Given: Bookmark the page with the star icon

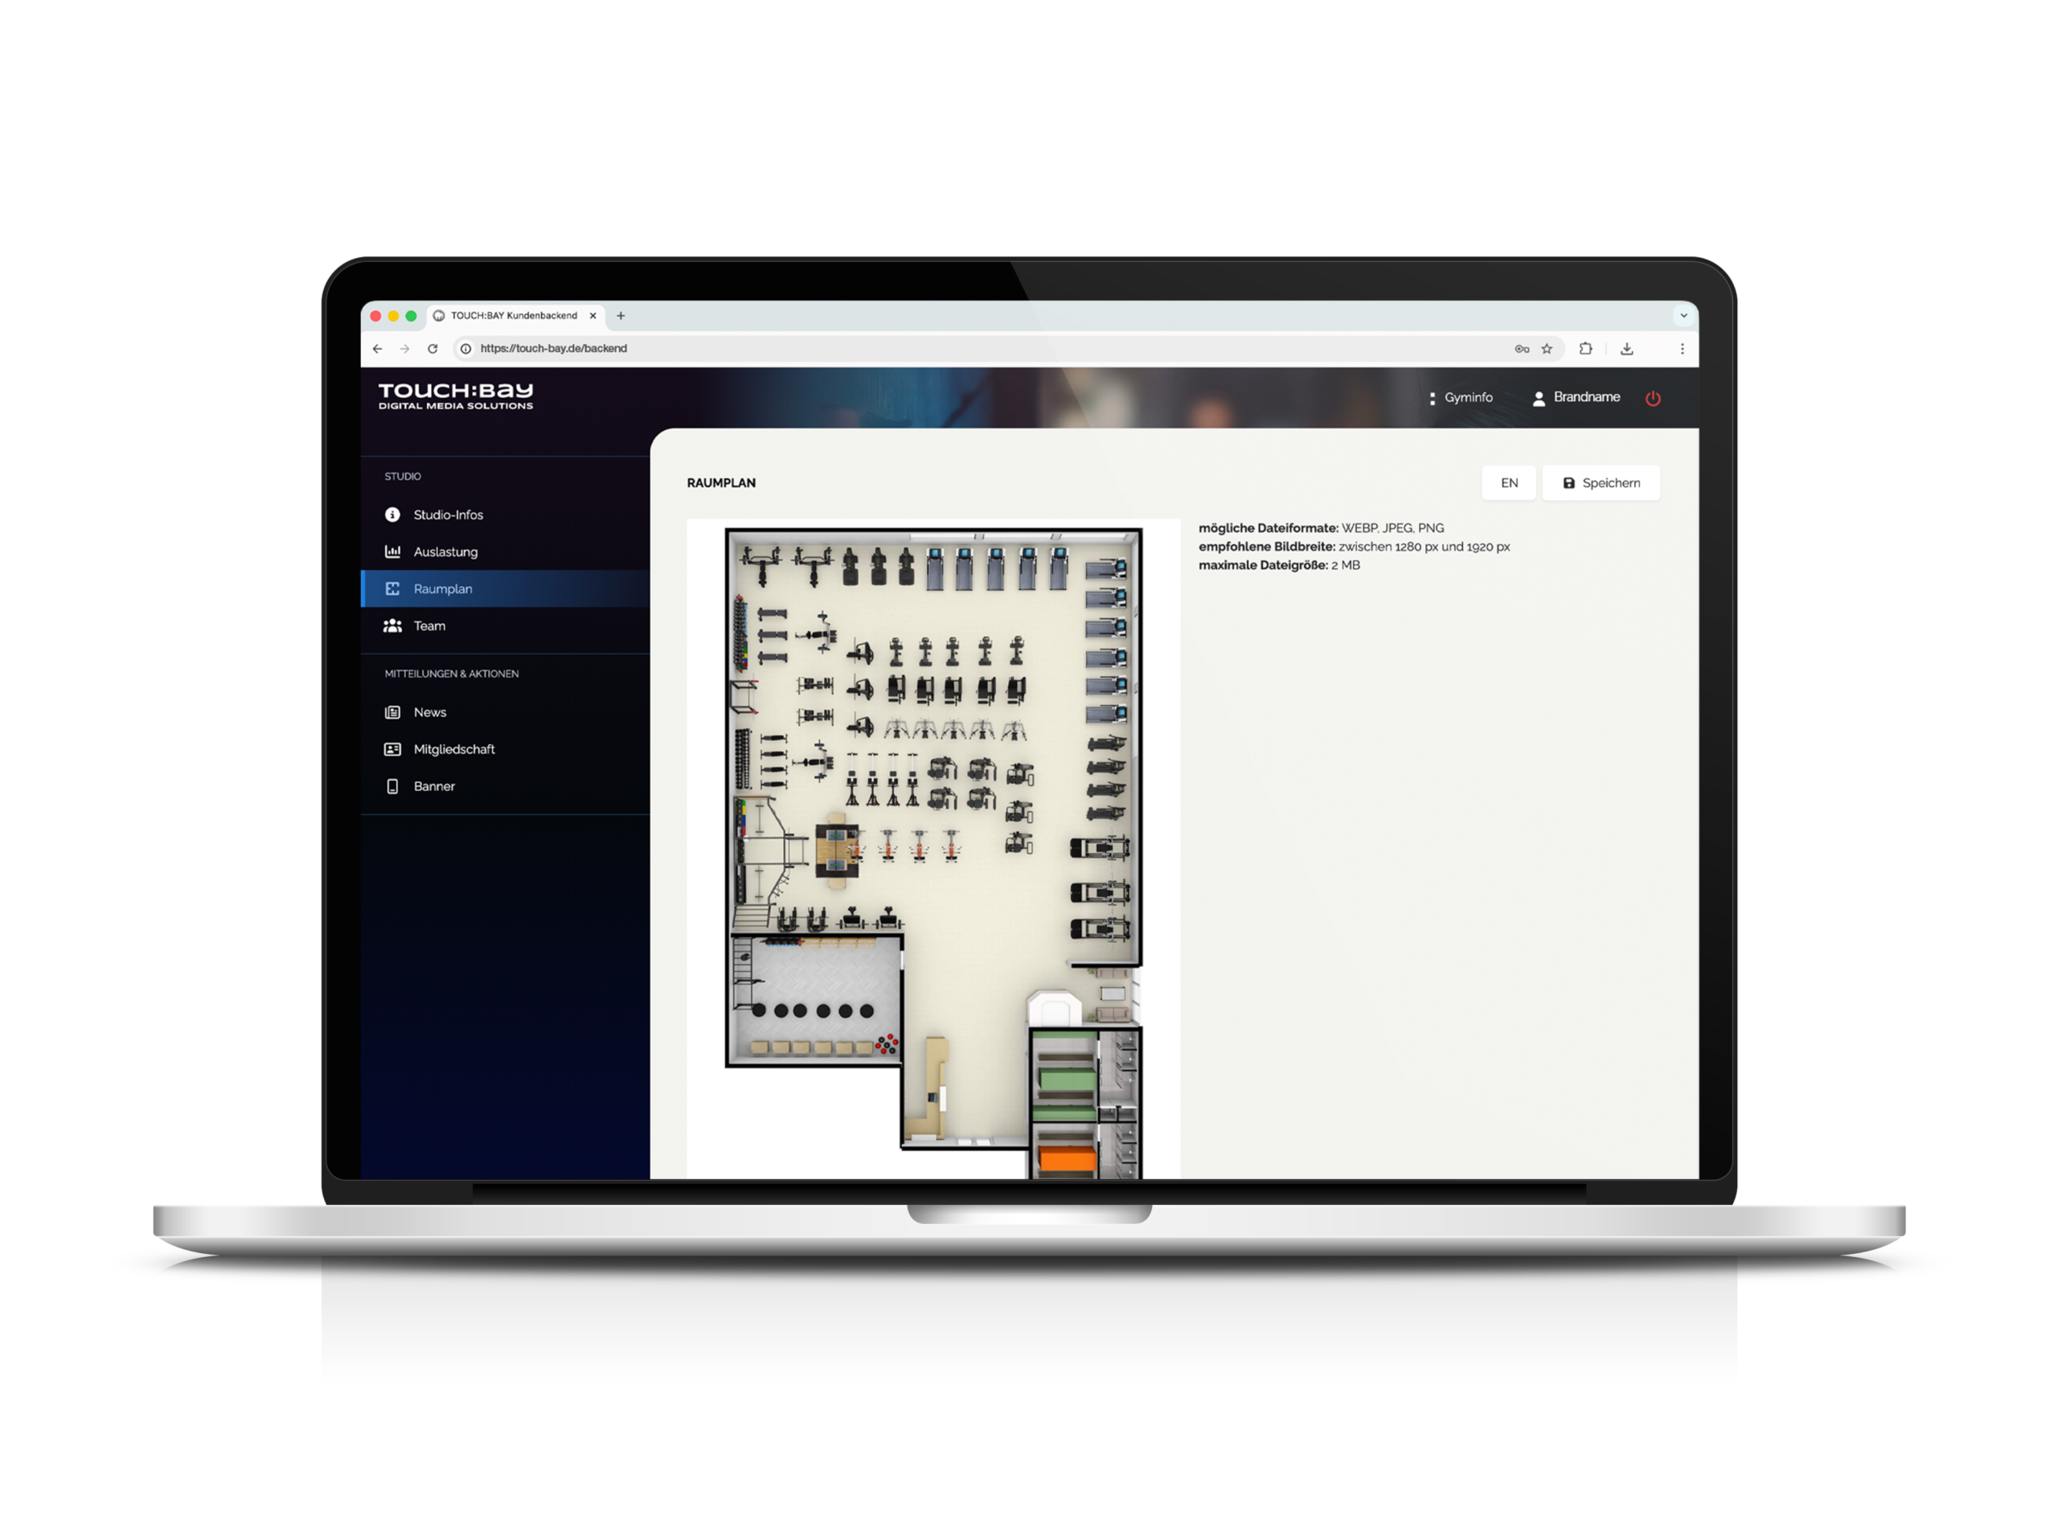Looking at the screenshot, I should coord(1547,349).
